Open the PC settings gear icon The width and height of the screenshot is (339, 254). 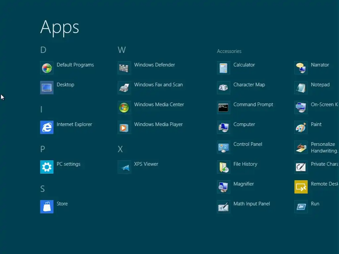47,167
